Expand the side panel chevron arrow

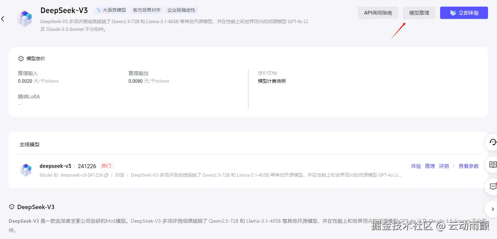point(493,209)
